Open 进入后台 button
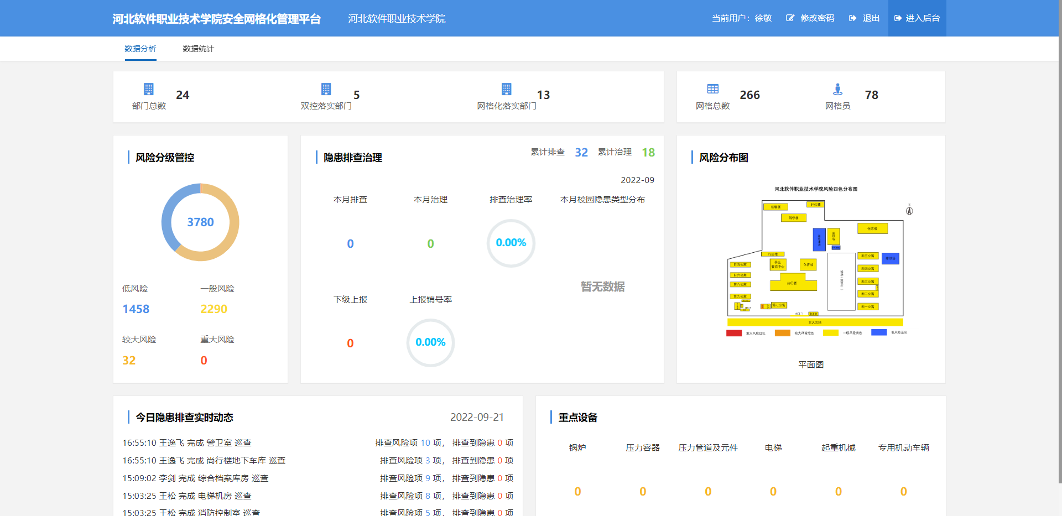 pos(917,18)
